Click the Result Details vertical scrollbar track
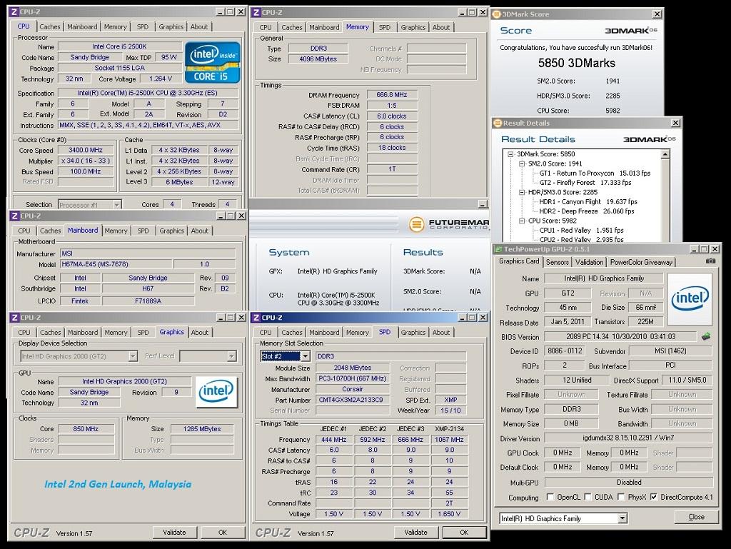731x549 pixels. pos(665,201)
